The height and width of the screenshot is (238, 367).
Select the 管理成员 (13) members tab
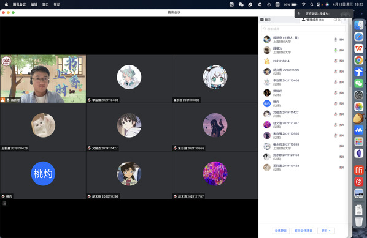(313, 20)
